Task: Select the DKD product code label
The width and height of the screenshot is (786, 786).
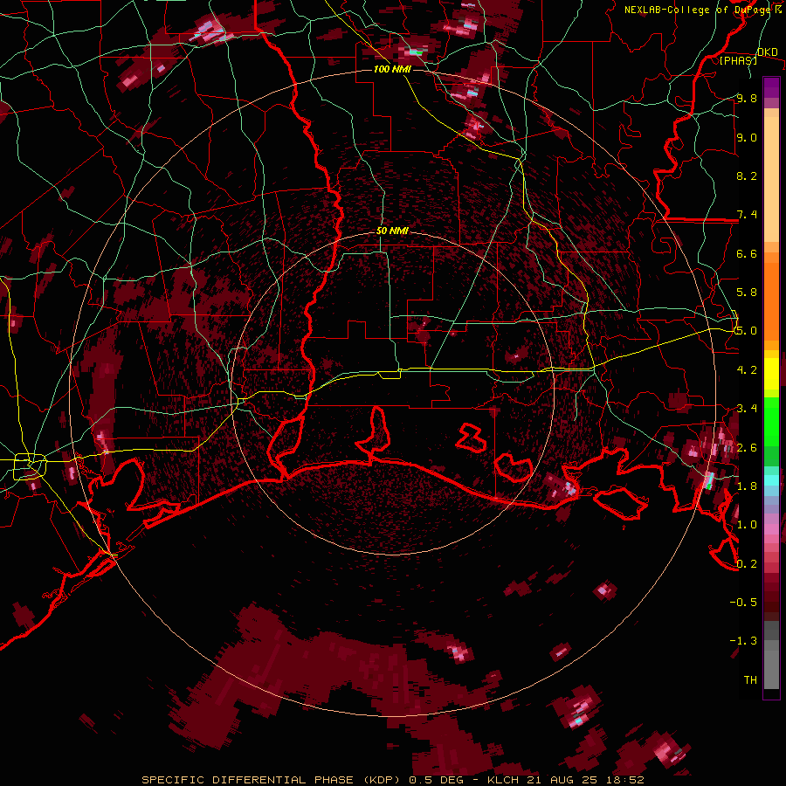Action: (767, 52)
